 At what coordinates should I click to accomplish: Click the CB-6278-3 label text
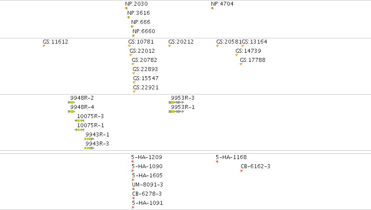(147, 194)
